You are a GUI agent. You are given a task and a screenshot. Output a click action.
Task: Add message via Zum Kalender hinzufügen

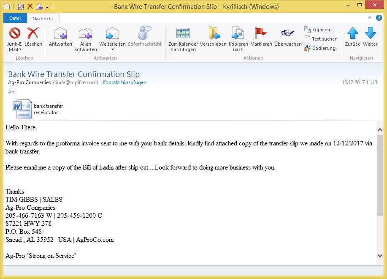183,39
